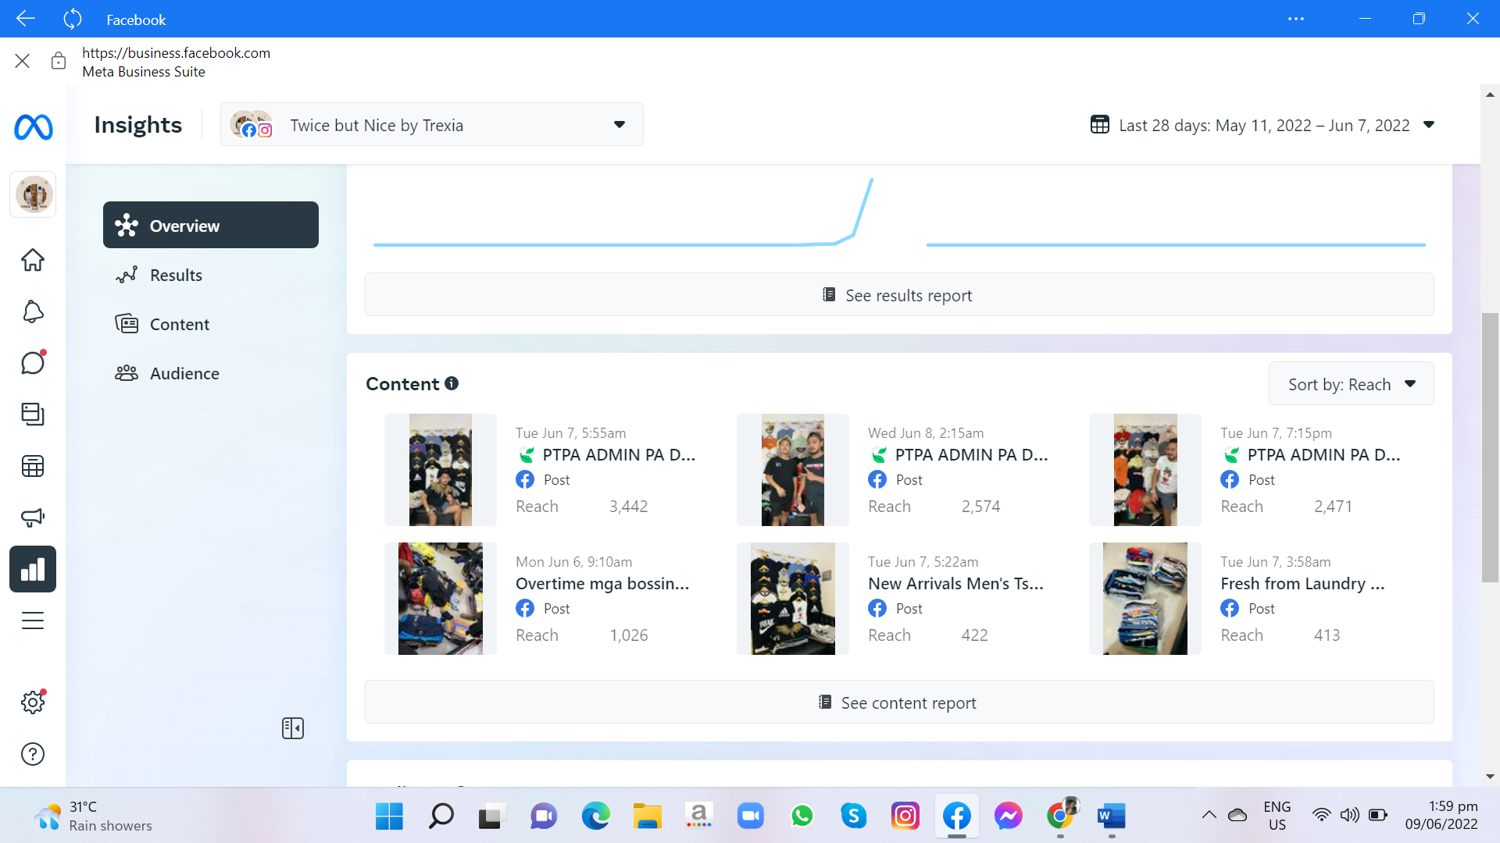Open the Notifications bell icon

point(33,311)
